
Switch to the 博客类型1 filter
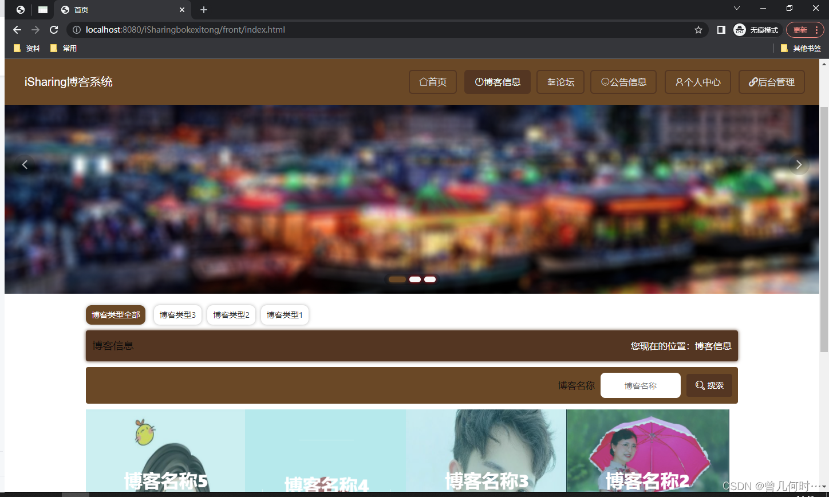click(x=285, y=315)
